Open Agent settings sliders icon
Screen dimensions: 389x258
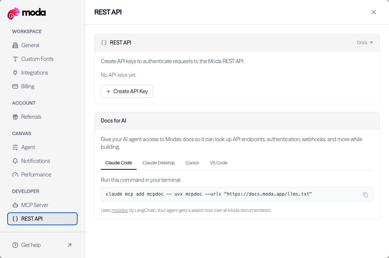tap(15, 147)
